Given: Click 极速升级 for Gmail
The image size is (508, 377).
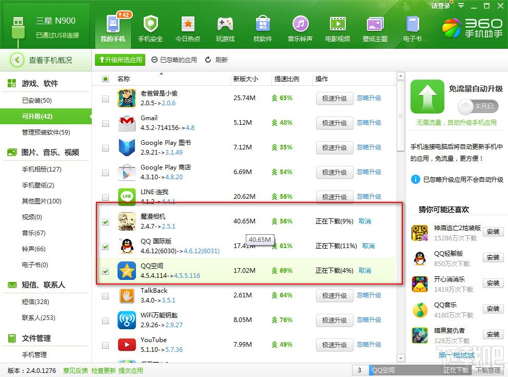Looking at the screenshot, I should coord(335,123).
